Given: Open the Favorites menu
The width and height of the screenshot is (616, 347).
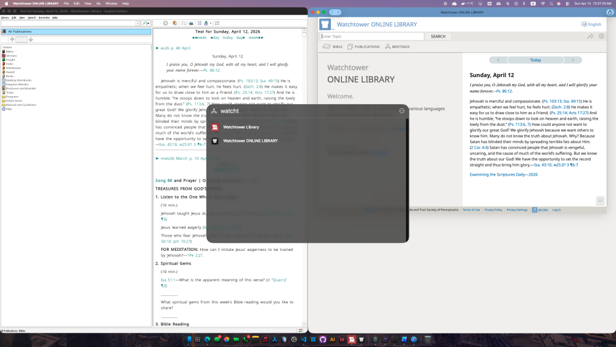Looking at the screenshot, I should pos(44,17).
